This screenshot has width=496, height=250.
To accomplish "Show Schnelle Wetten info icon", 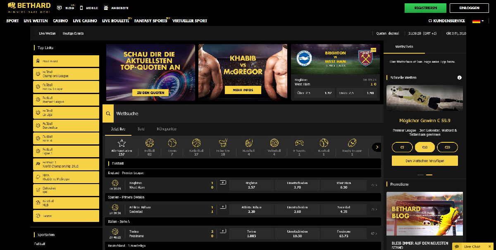I will pyautogui.click(x=459, y=78).
